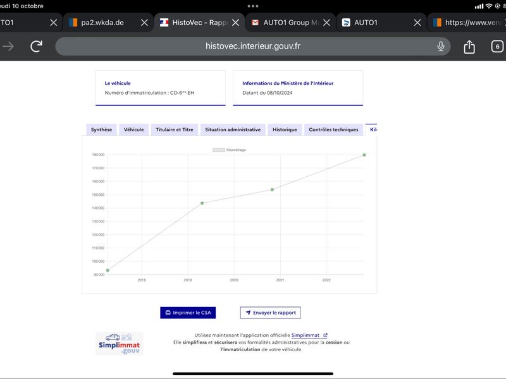The height and width of the screenshot is (379, 506).
Task: Open the tab overview showing 6 tabs
Action: 497,46
